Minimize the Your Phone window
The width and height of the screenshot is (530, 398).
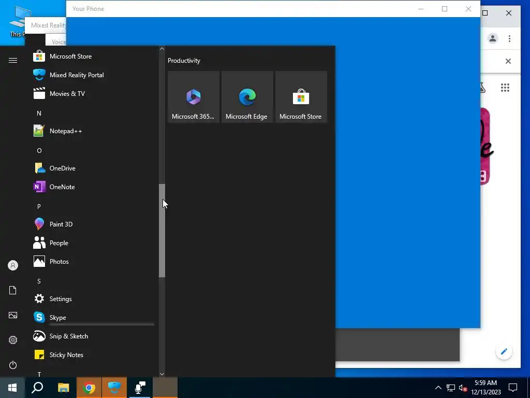(421, 9)
